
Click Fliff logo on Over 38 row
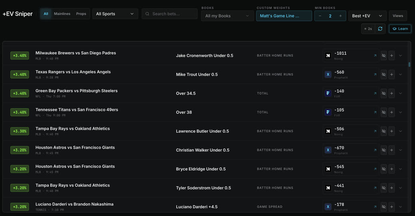tap(328, 112)
